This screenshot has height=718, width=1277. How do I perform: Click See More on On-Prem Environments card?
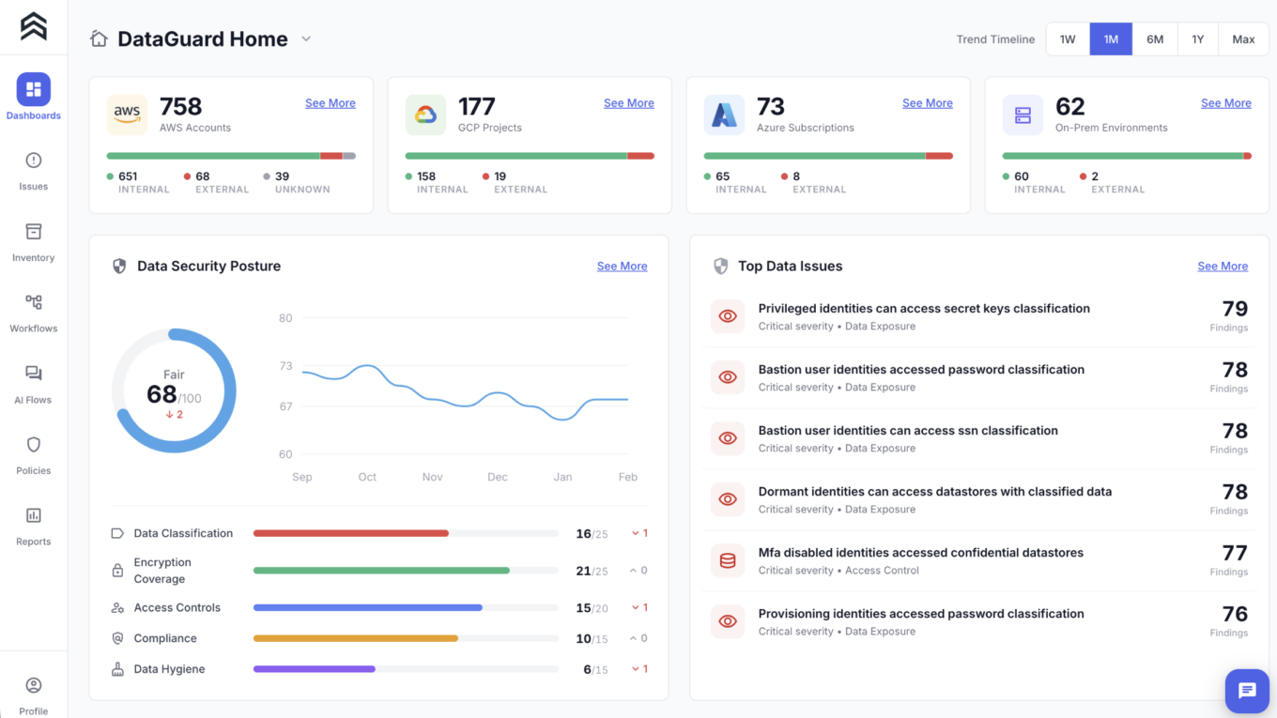pos(1226,103)
